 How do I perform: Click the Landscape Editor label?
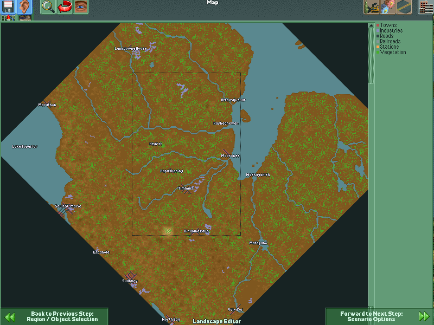pos(216,321)
